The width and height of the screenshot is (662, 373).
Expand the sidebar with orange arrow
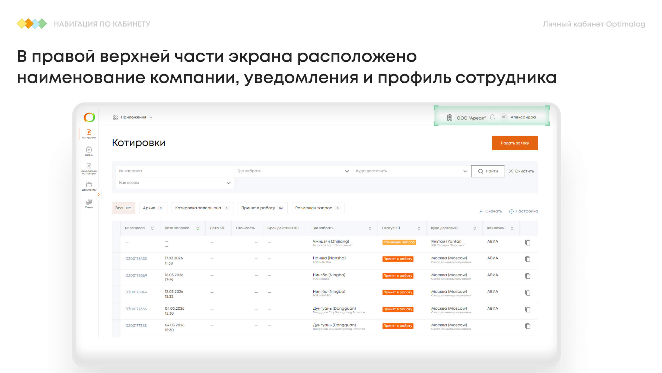[x=99, y=195]
